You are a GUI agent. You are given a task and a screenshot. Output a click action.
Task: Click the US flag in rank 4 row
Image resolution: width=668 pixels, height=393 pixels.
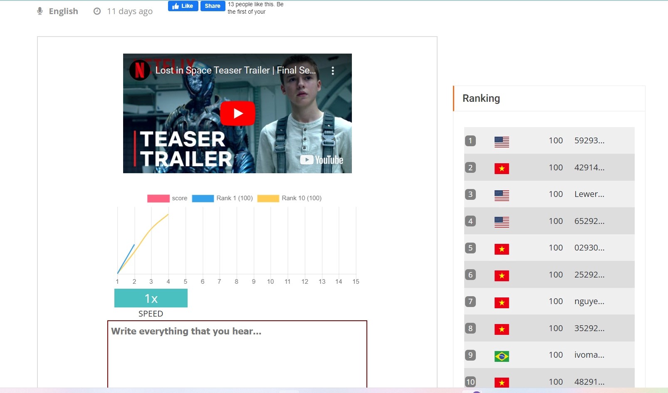(502, 222)
